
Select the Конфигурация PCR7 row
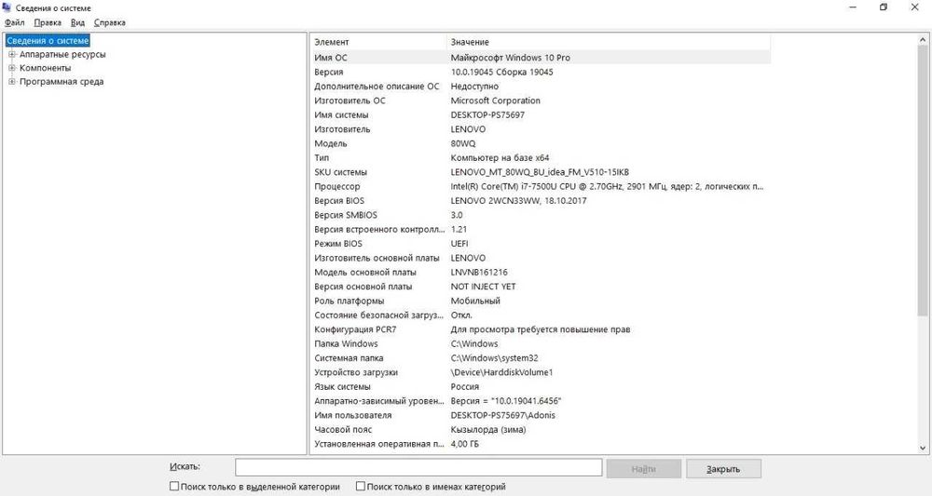(541, 329)
